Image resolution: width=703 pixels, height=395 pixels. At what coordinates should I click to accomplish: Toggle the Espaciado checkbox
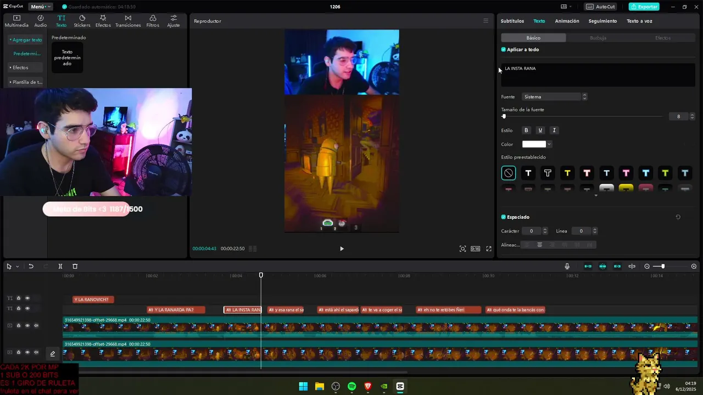(x=503, y=217)
